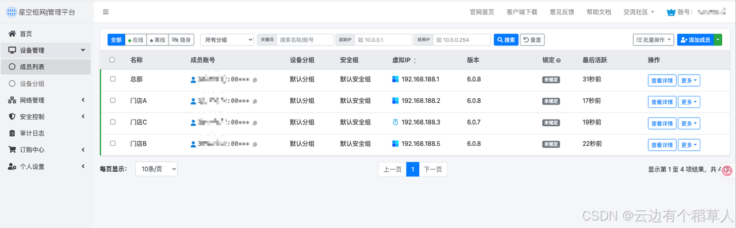This screenshot has height=228, width=736.
Task: Click Windows icon beside 192.168.188.1
Action: click(x=395, y=79)
